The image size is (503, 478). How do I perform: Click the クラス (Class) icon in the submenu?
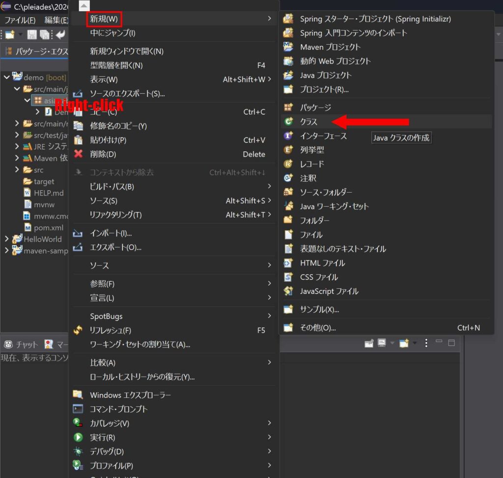(x=288, y=121)
